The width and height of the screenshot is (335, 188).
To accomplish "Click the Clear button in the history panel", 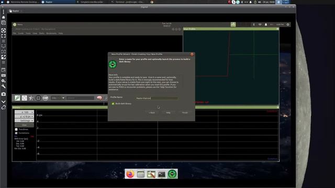I will pos(24,125).
